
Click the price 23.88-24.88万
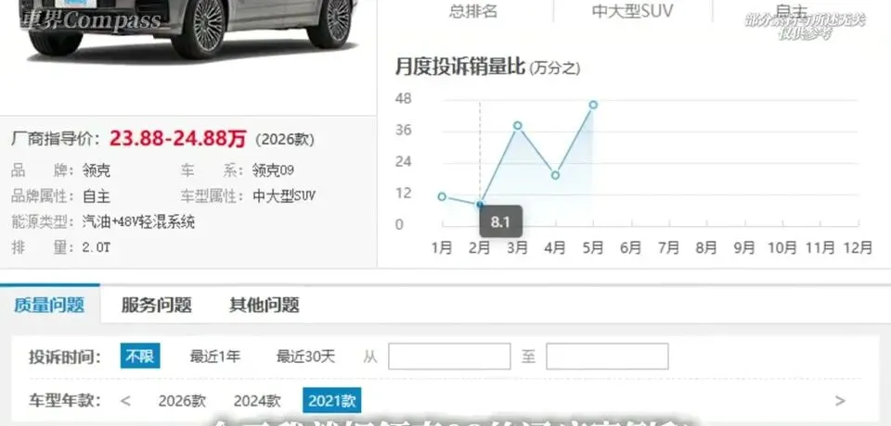pyautogui.click(x=178, y=138)
